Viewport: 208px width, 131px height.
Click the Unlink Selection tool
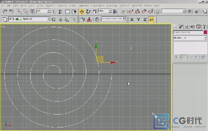[26, 11]
